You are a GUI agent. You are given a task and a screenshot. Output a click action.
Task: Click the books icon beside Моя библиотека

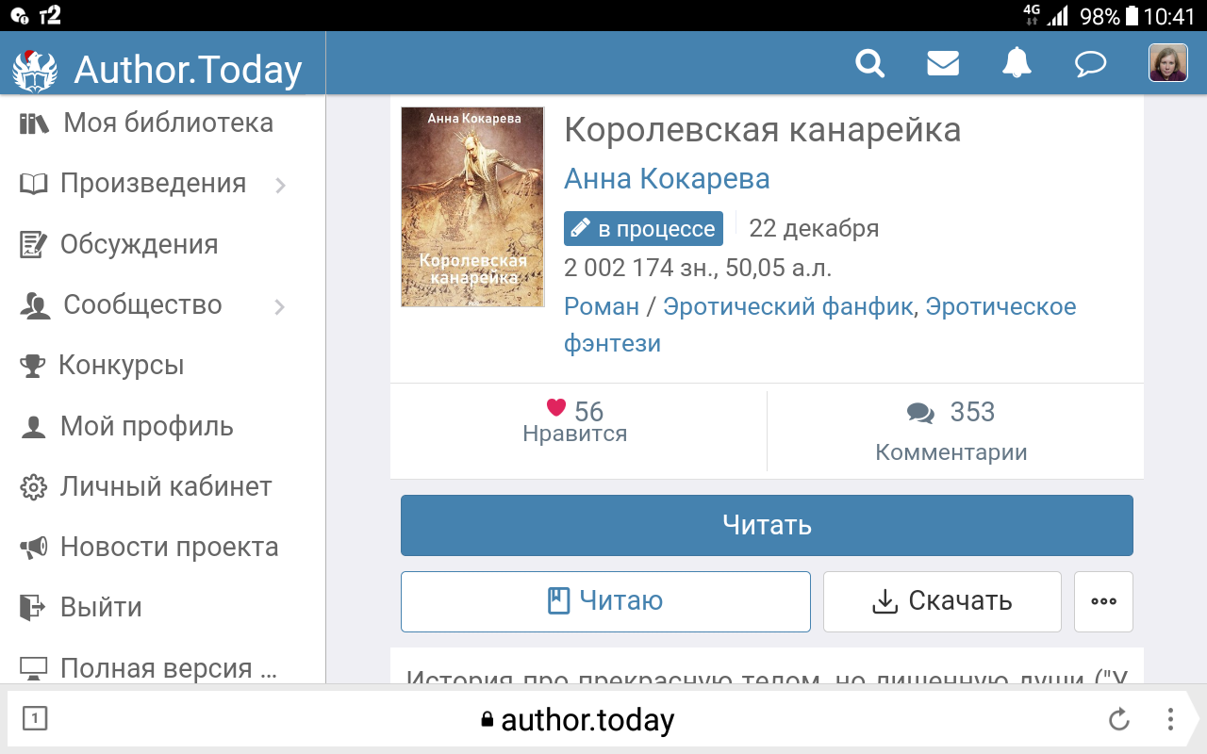click(34, 123)
